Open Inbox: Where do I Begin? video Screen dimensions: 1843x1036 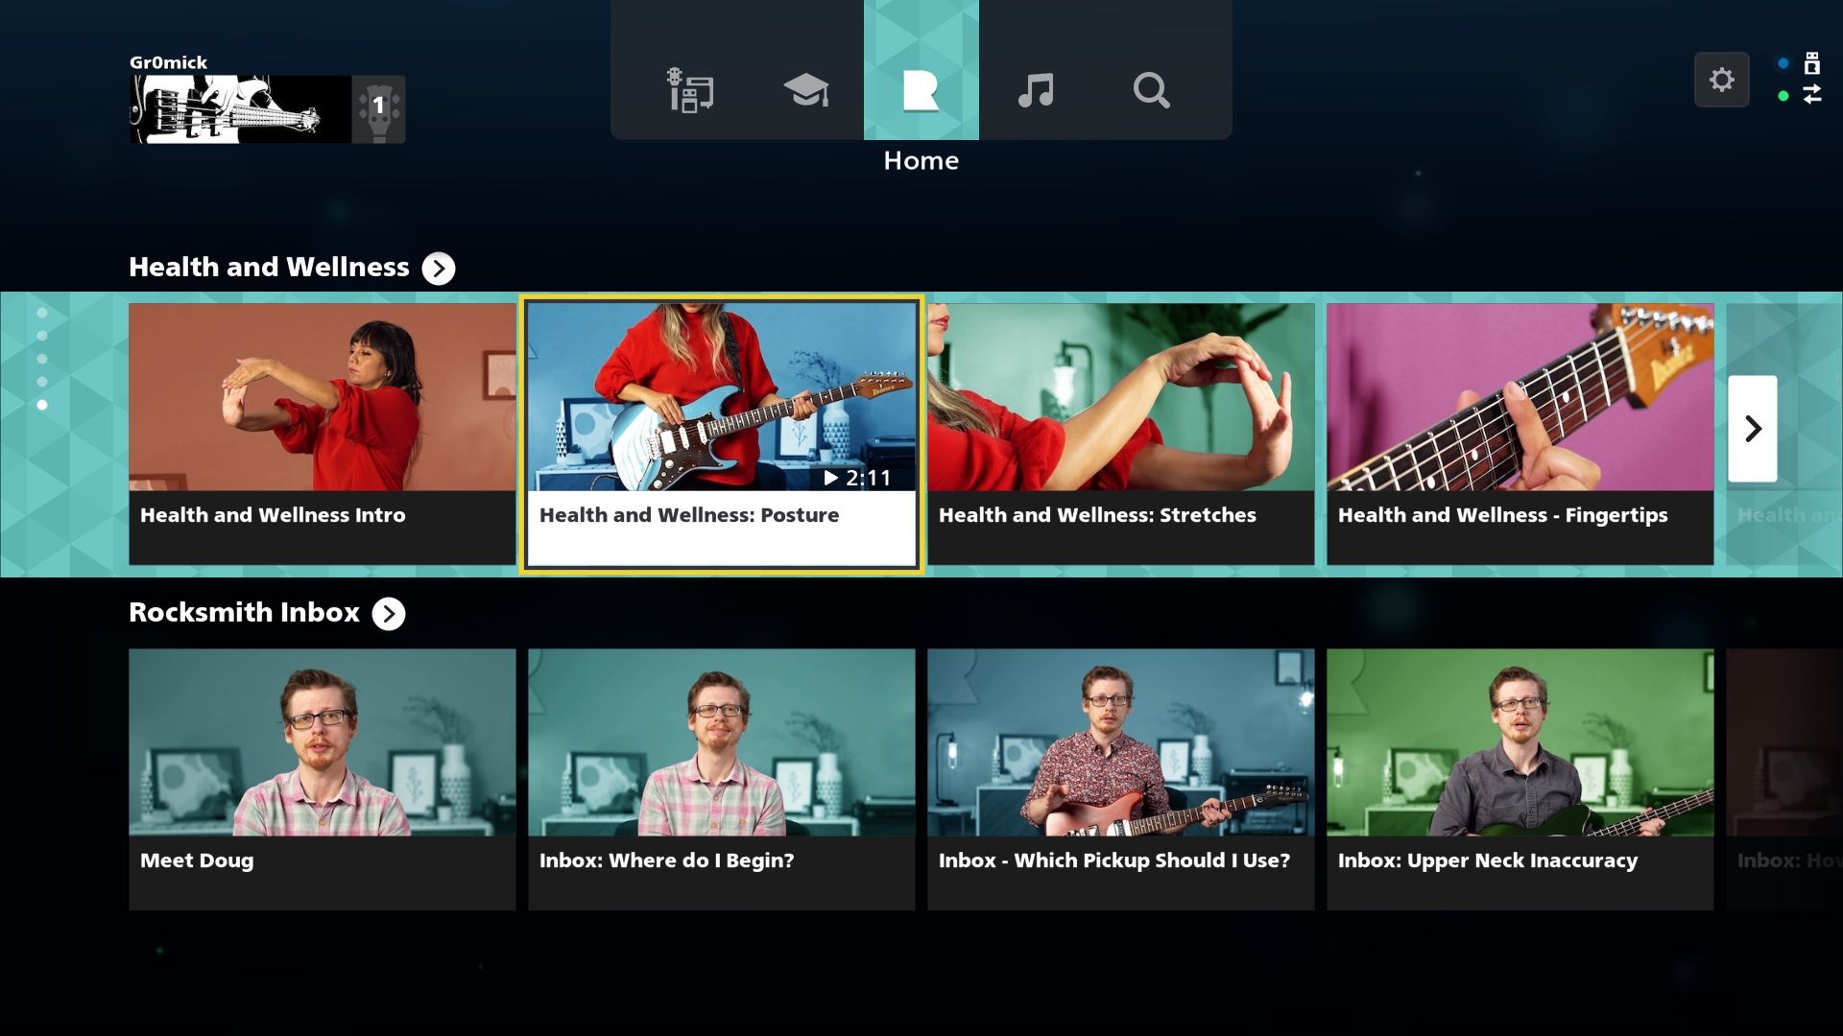coord(722,779)
